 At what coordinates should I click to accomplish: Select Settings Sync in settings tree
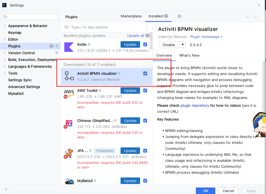coord(20,80)
